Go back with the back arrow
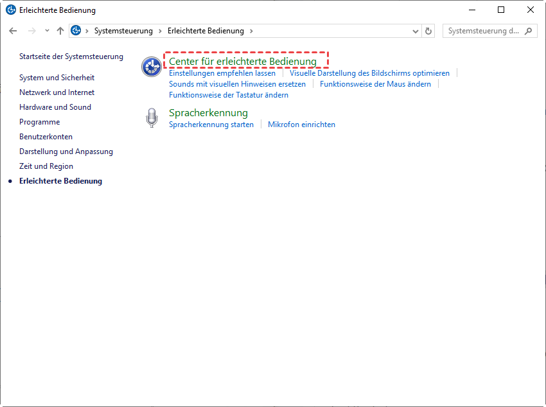The image size is (546, 407). [x=13, y=31]
